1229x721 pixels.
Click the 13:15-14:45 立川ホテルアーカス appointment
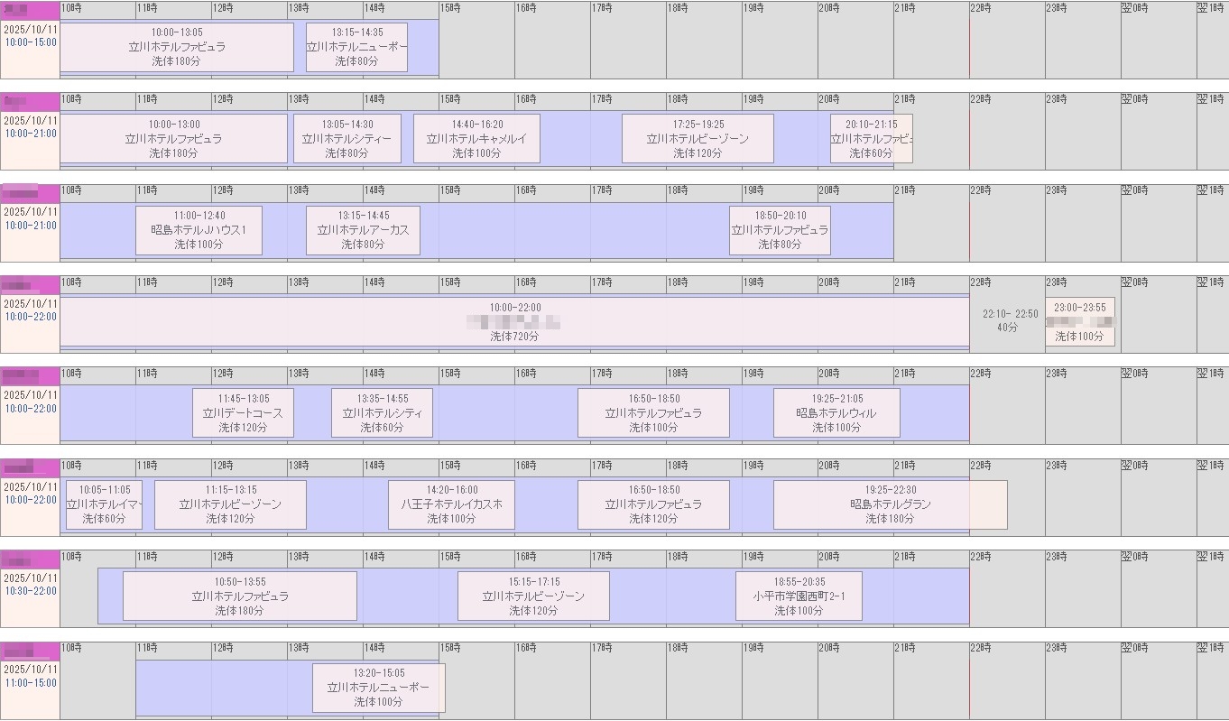click(363, 231)
